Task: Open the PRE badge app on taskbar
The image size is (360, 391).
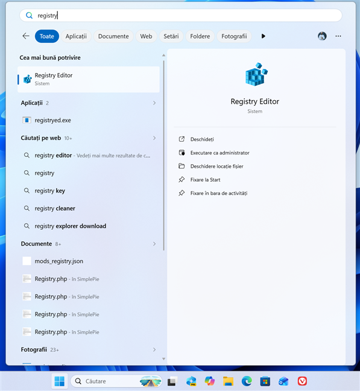Action: (191, 381)
